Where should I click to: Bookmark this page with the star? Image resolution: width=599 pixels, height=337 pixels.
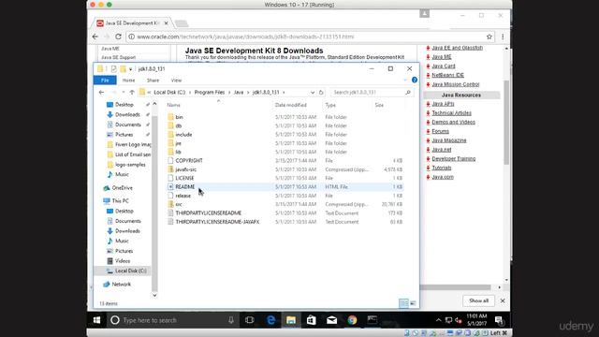click(x=489, y=37)
